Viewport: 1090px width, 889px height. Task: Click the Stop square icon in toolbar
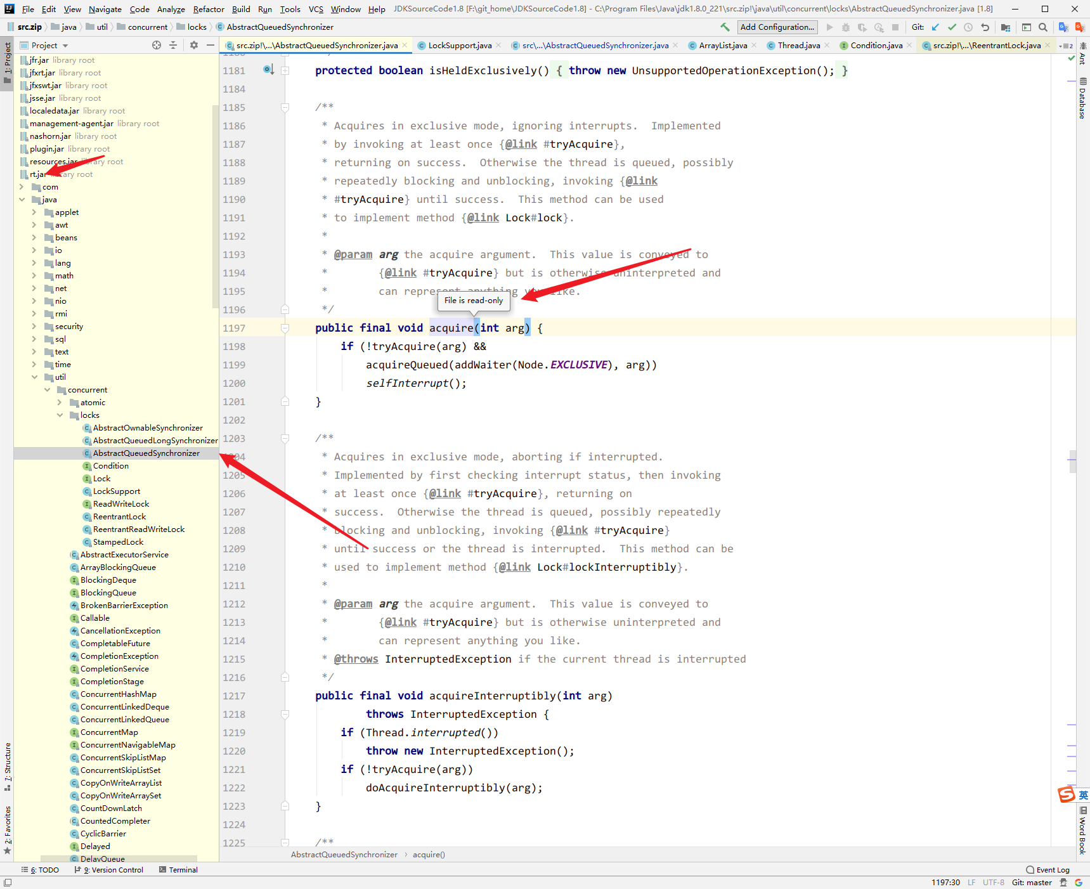tap(895, 27)
